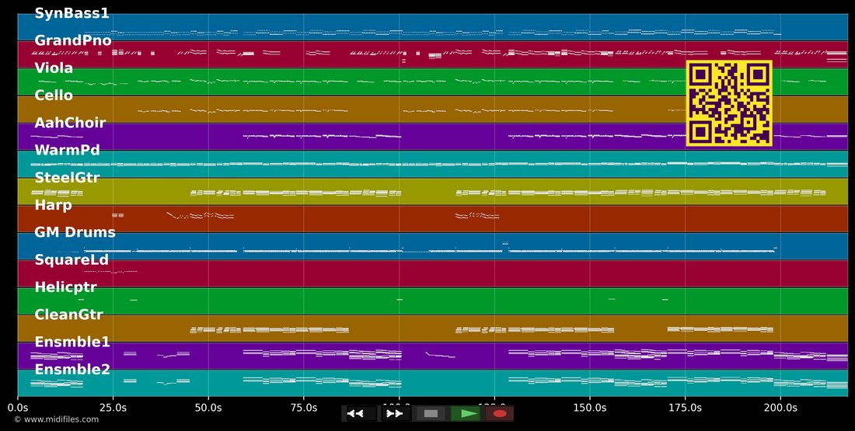Start playback with the green play button

tap(466, 414)
